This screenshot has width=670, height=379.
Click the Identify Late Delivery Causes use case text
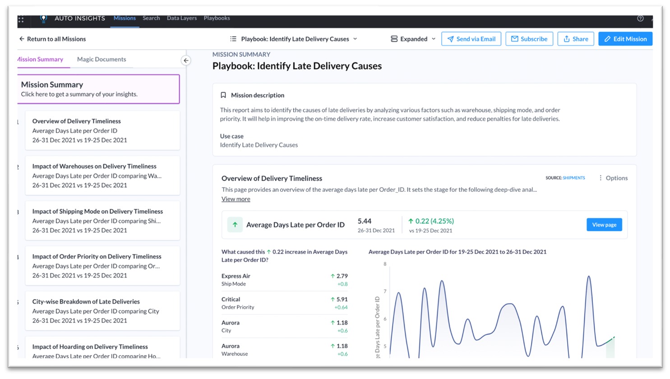pos(259,145)
